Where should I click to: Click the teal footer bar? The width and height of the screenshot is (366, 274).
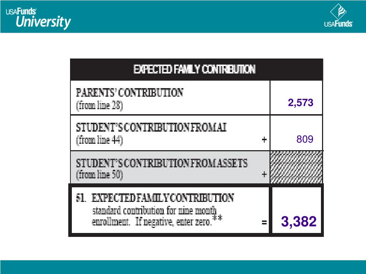click(x=183, y=267)
